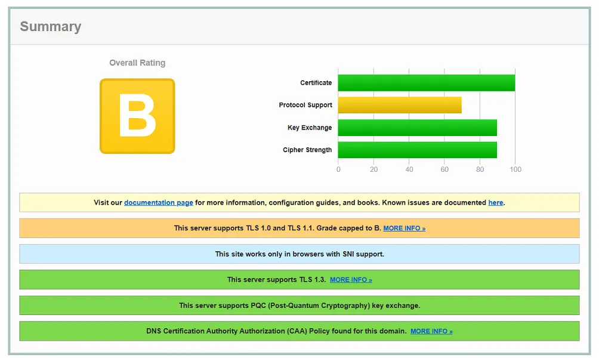Click the 40 axis label on chart
This screenshot has width=599, height=358.
[409, 169]
